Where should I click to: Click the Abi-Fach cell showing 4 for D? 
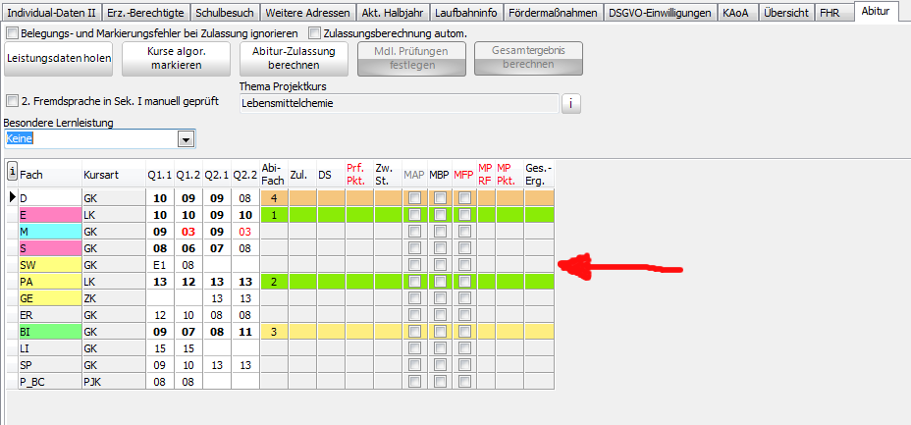[x=274, y=198]
